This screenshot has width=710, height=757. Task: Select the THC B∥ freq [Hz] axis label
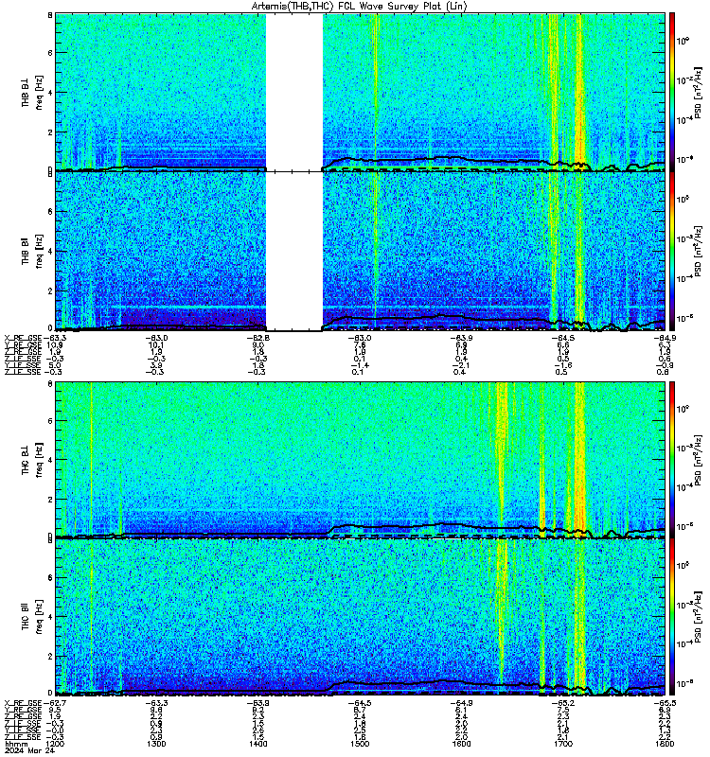tap(31, 617)
